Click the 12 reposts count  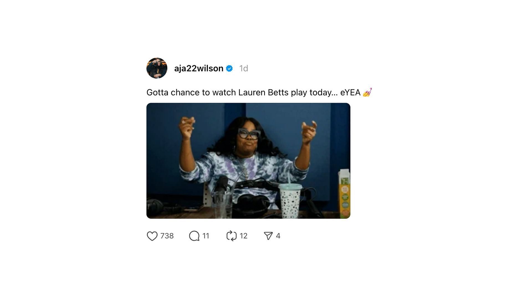[x=244, y=236]
